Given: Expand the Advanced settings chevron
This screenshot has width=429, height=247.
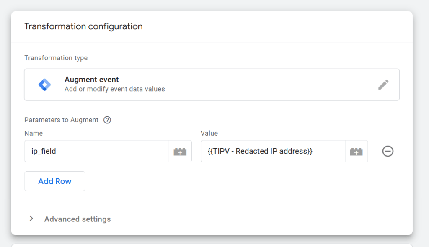Looking at the screenshot, I should [x=31, y=219].
